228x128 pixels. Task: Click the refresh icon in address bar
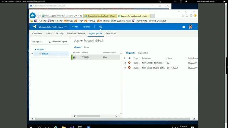81,16
